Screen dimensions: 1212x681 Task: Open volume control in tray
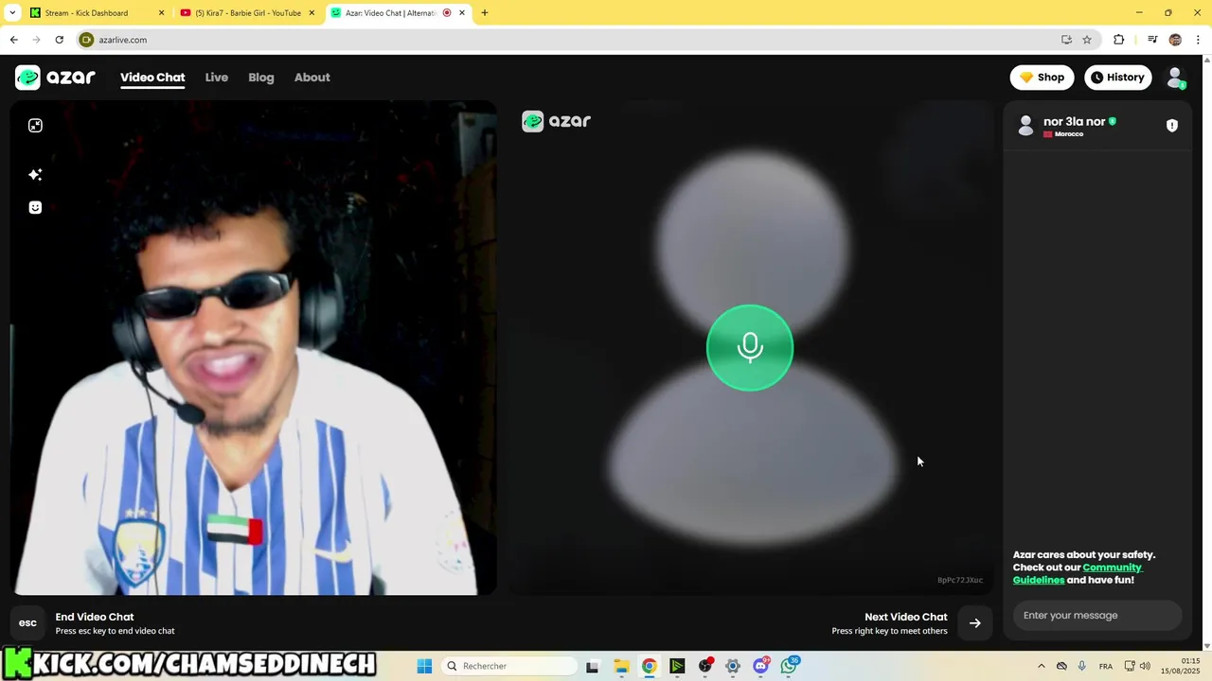1145,666
